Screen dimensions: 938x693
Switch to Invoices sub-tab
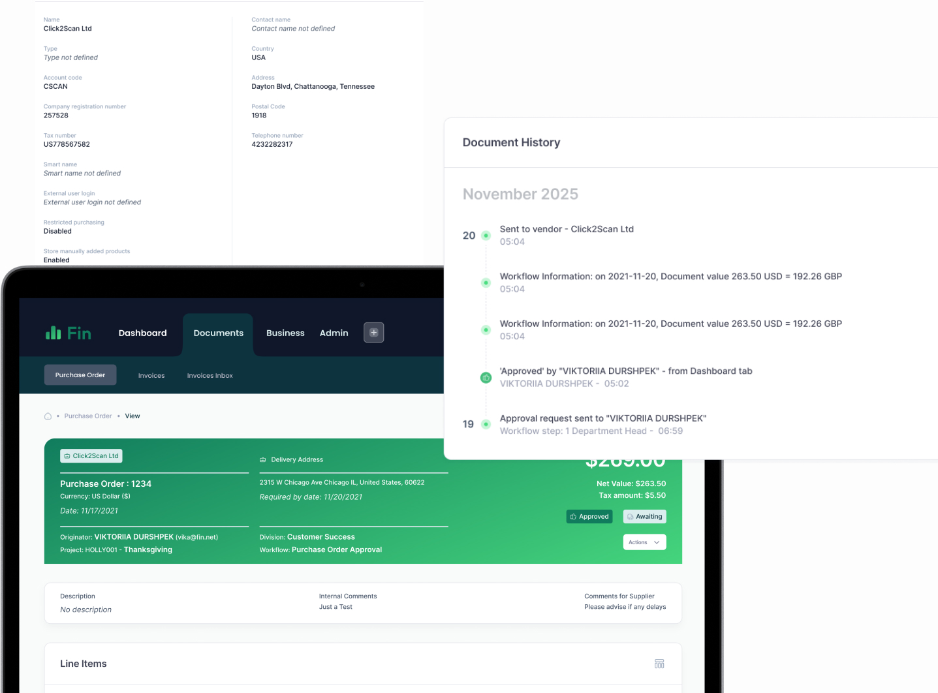click(x=151, y=376)
